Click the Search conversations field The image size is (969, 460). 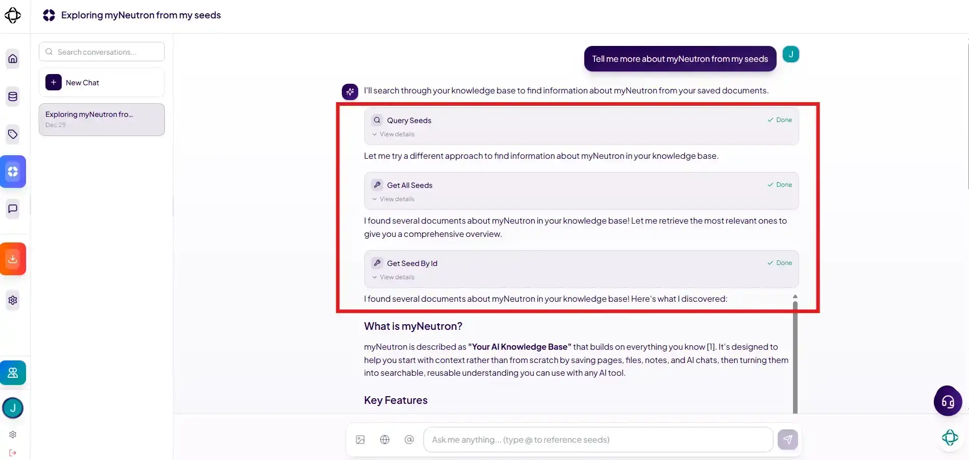click(102, 52)
